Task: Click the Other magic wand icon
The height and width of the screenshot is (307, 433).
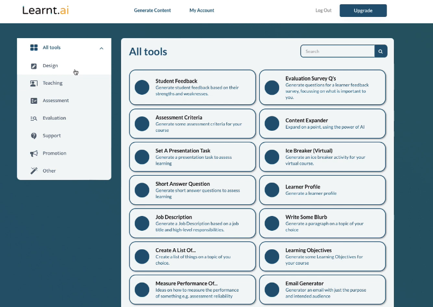Action: click(x=34, y=171)
